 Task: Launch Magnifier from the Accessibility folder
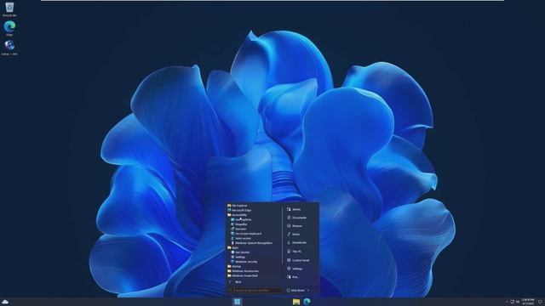coord(239,224)
